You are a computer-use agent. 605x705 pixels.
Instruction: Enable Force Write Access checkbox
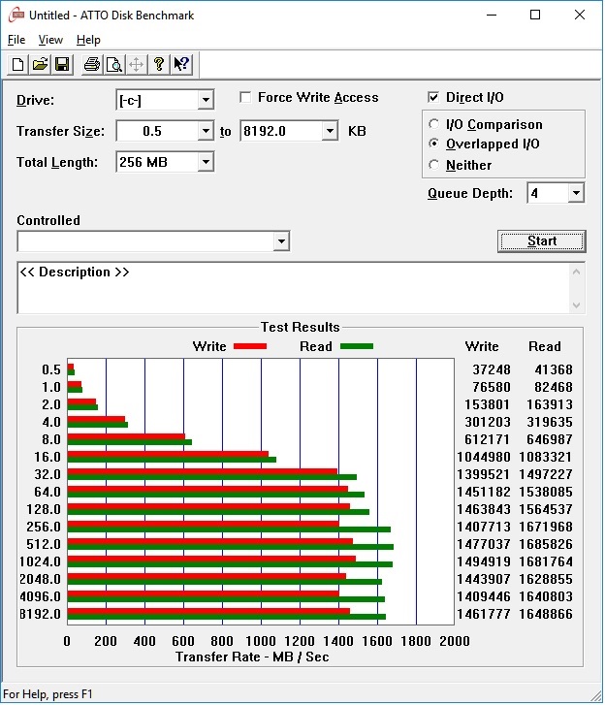(x=245, y=97)
